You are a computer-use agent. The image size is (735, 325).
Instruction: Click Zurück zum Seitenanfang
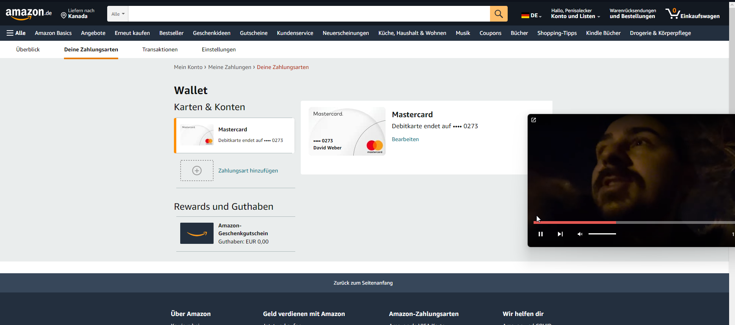363,283
